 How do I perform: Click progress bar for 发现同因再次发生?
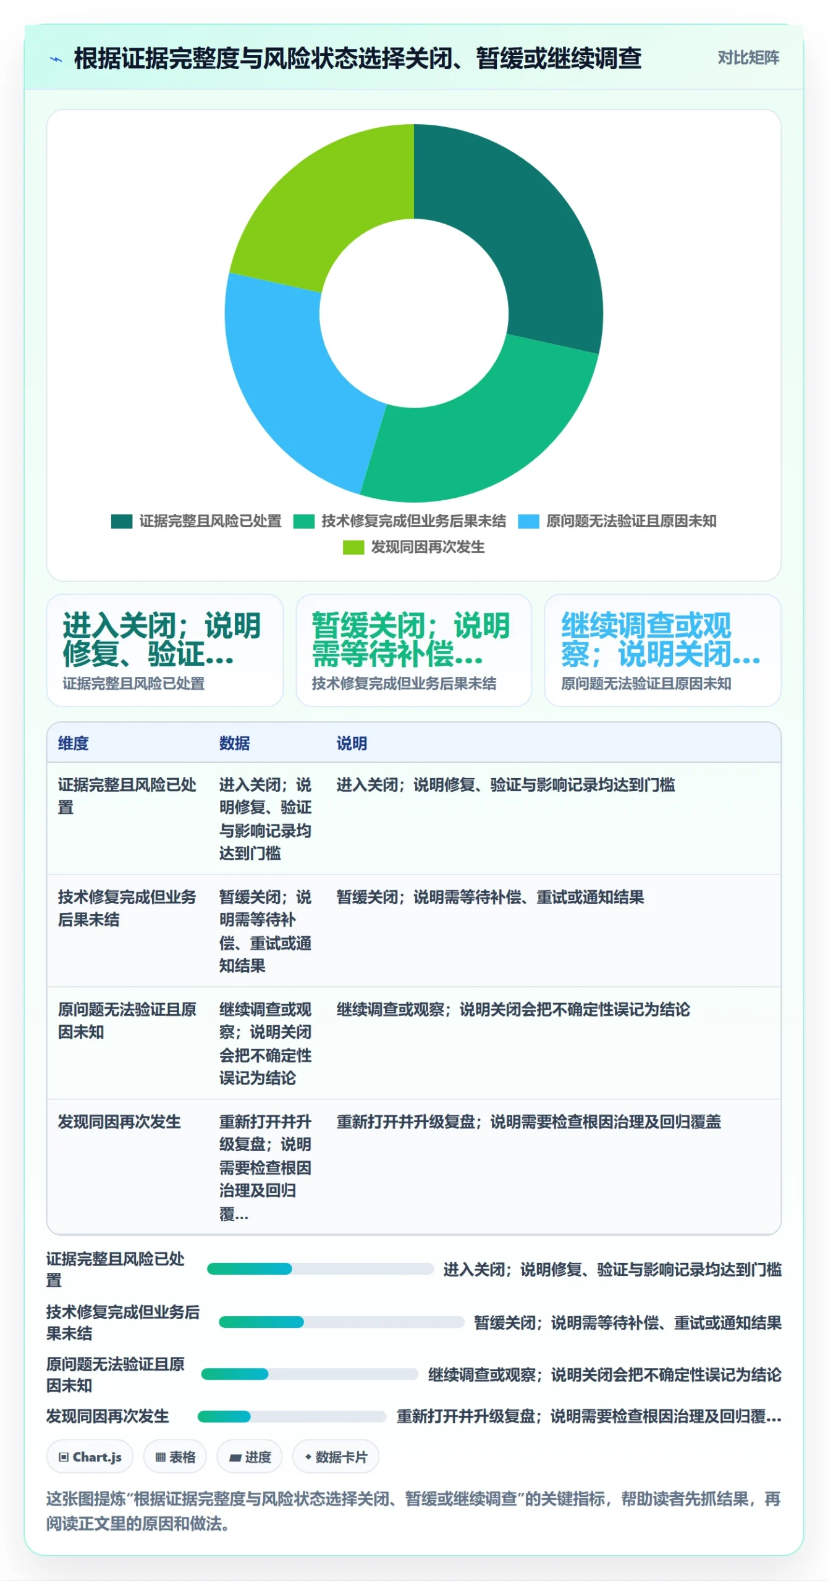point(292,1416)
